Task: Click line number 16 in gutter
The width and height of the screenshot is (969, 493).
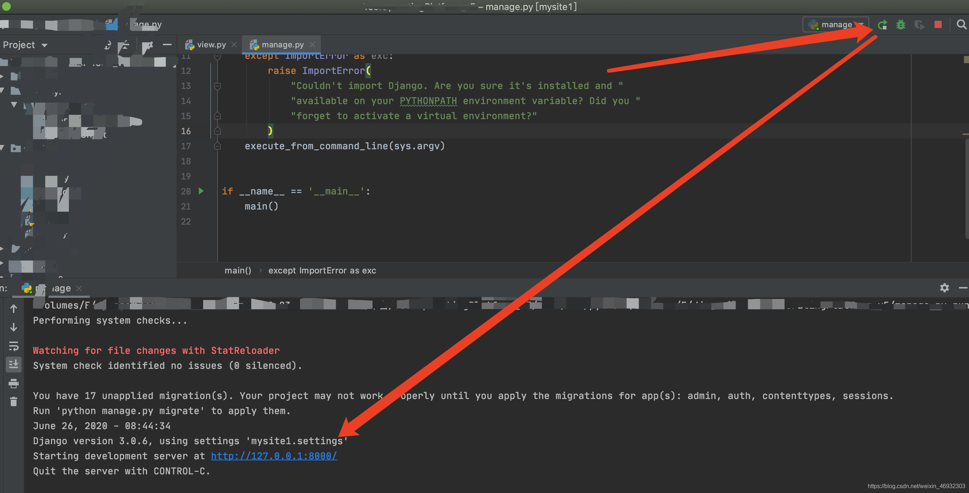Action: [x=186, y=131]
